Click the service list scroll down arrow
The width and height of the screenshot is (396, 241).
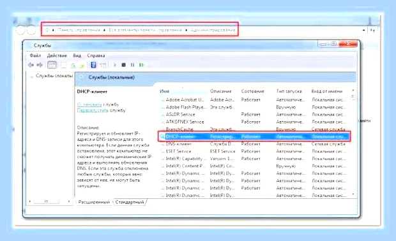(353, 194)
